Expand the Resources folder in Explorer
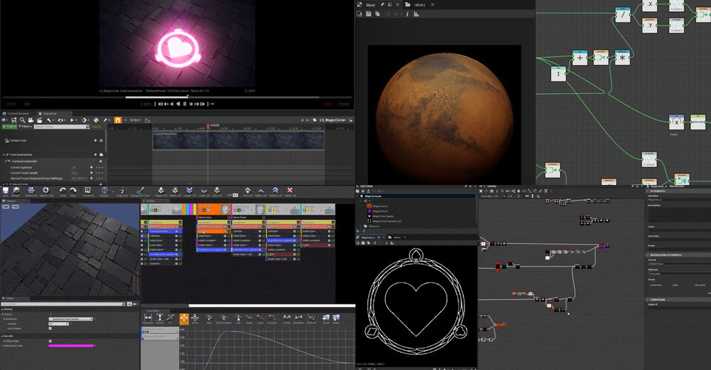 tap(361, 226)
